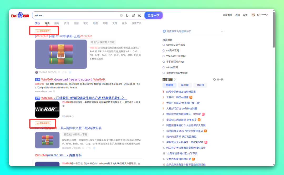Switch to the 地图 tab
Screen dimensions: 284x175
click(x=95, y=23)
